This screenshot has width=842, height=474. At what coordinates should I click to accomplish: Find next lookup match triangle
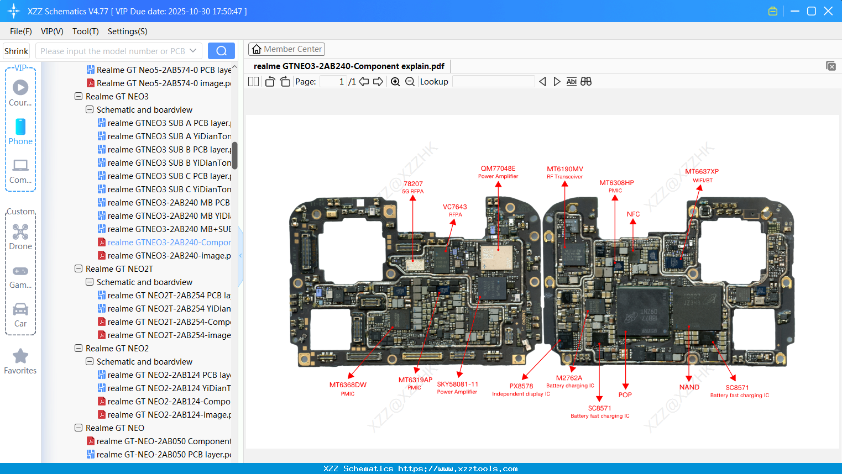pyautogui.click(x=557, y=81)
